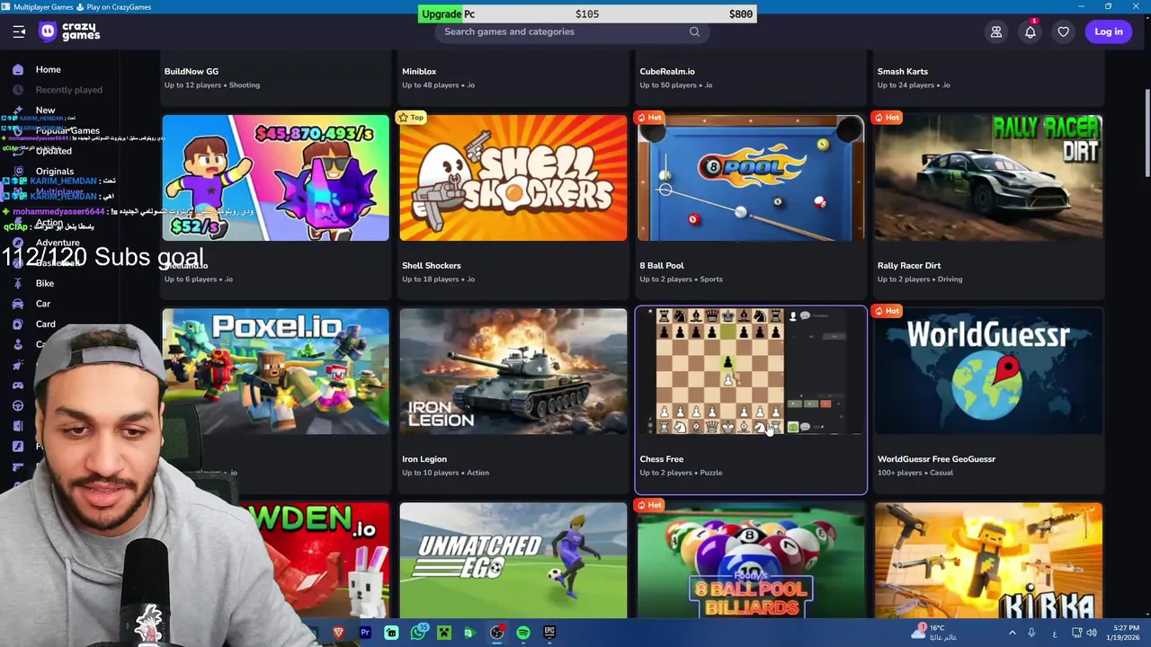
Task: Open WorldGuessr game thumbnail
Action: pos(988,371)
